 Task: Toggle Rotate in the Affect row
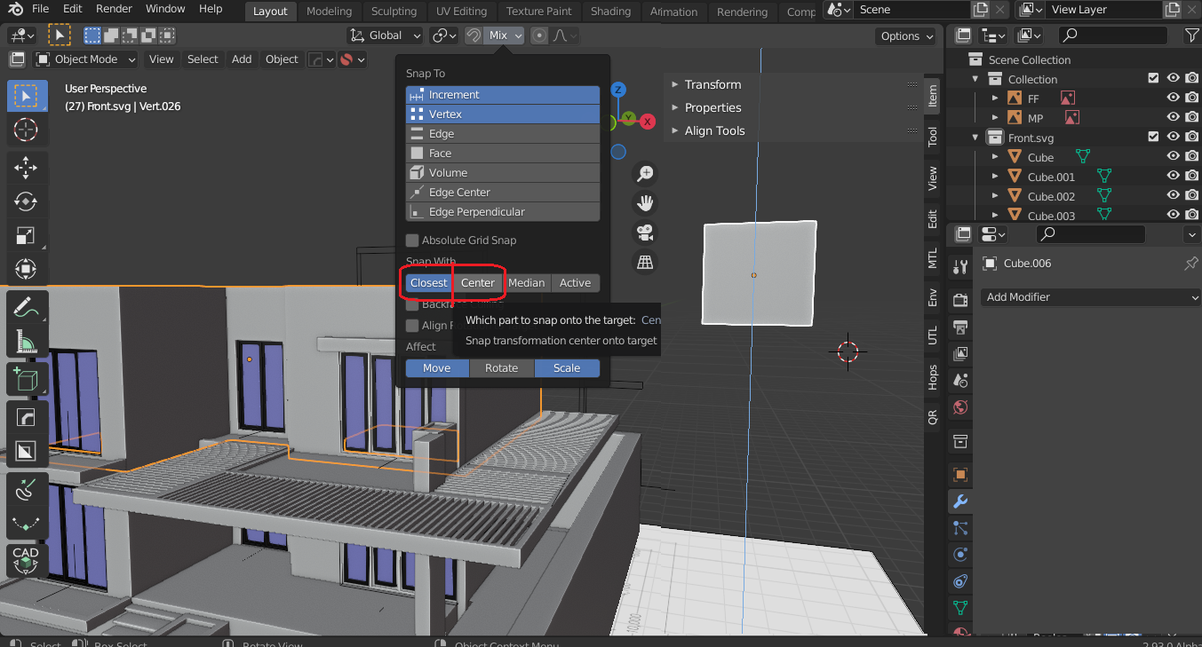point(502,368)
